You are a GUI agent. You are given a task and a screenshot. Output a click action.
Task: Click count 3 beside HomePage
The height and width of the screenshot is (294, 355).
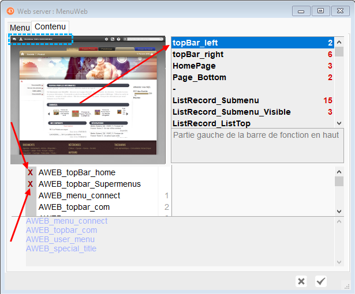tap(330, 66)
